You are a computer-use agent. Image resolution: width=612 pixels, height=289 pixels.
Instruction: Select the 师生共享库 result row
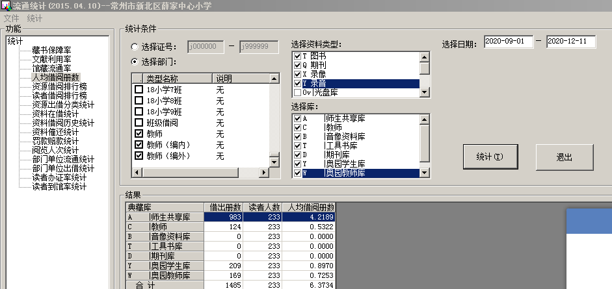pos(230,217)
